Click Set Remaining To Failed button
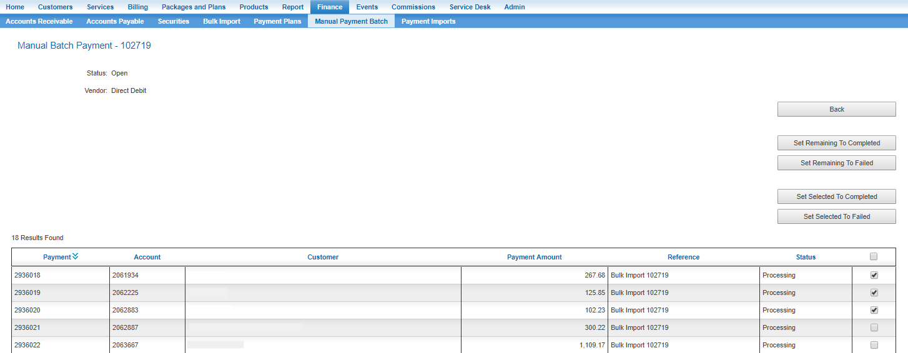This screenshot has width=908, height=353. pos(836,163)
